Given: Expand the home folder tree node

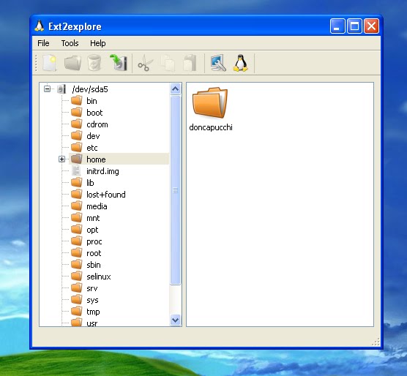Looking at the screenshot, I should click(61, 159).
